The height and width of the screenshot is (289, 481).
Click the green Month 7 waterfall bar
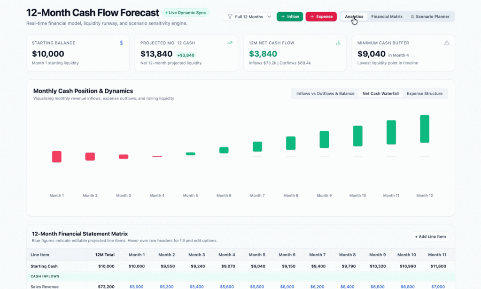coord(257,146)
